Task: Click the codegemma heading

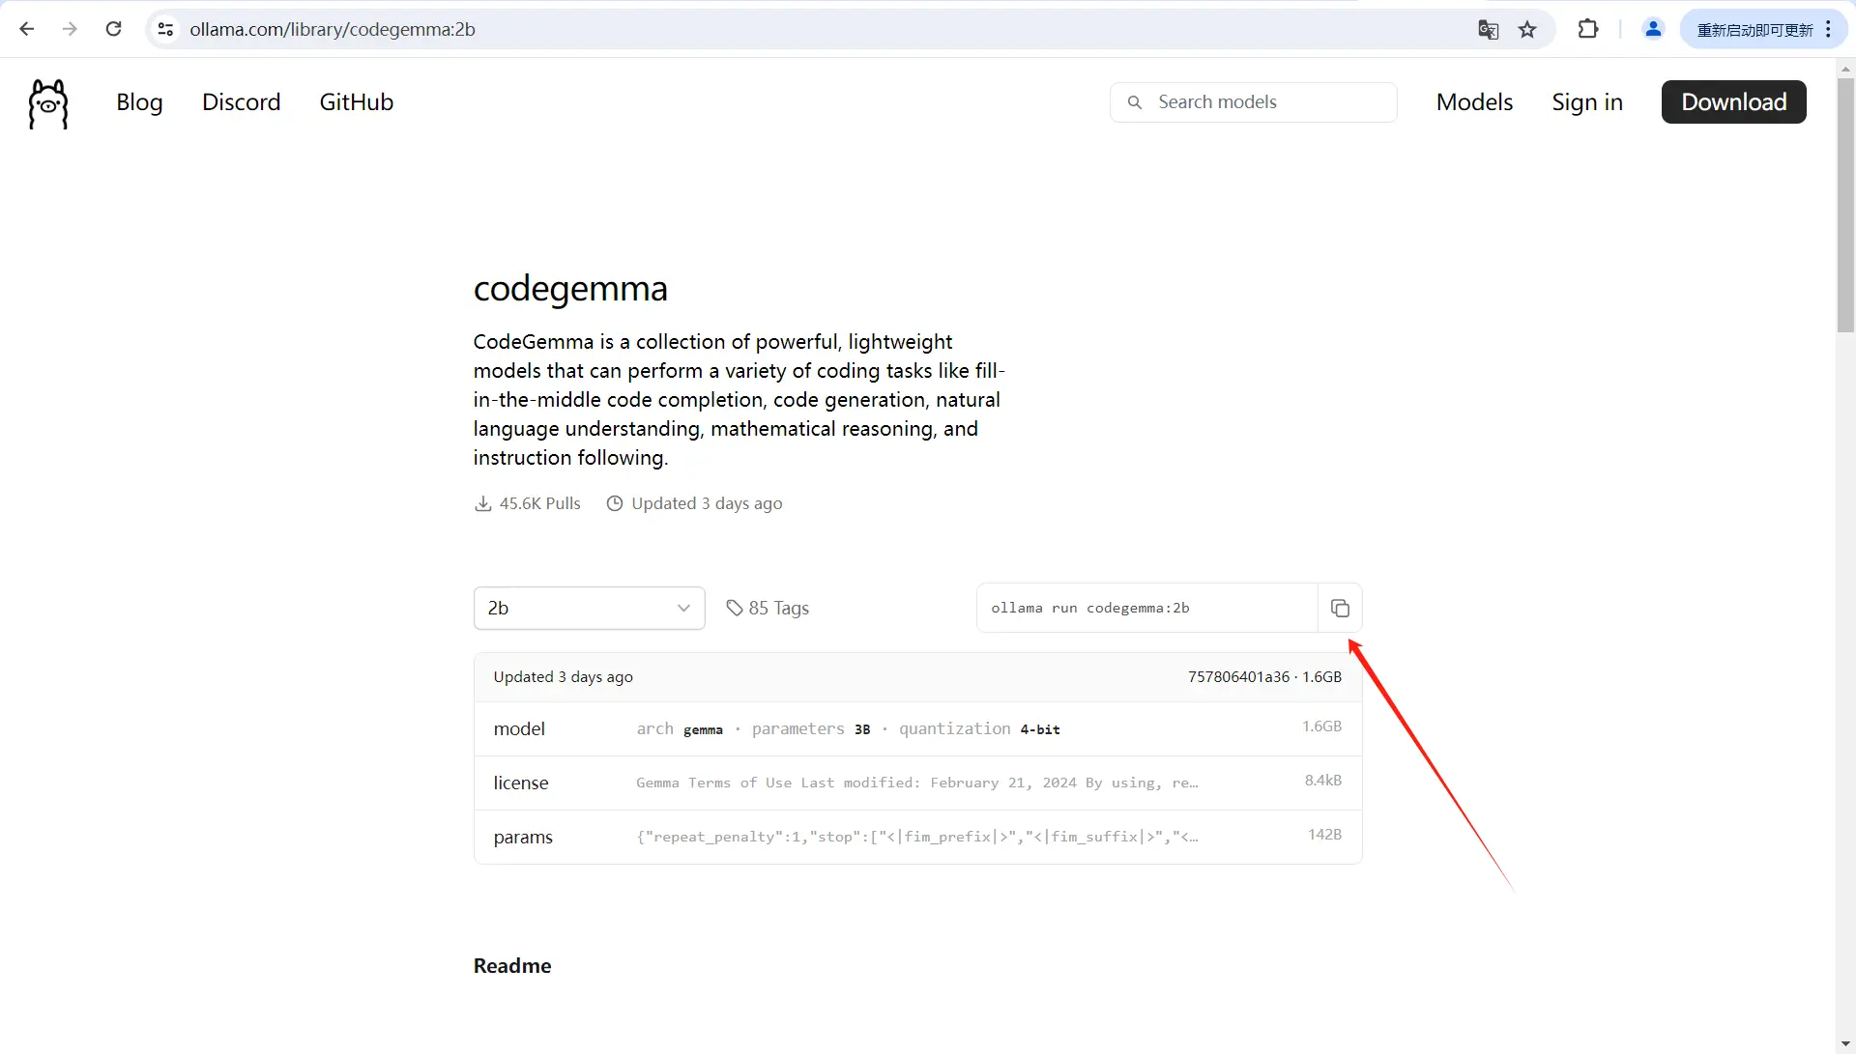Action: 570,289
